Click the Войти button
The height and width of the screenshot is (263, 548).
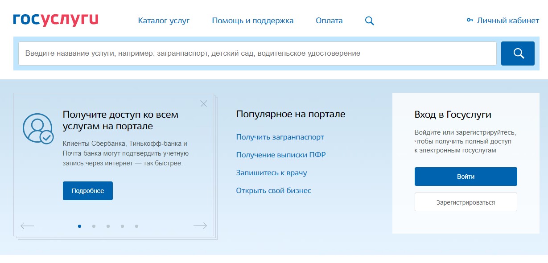pyautogui.click(x=466, y=177)
